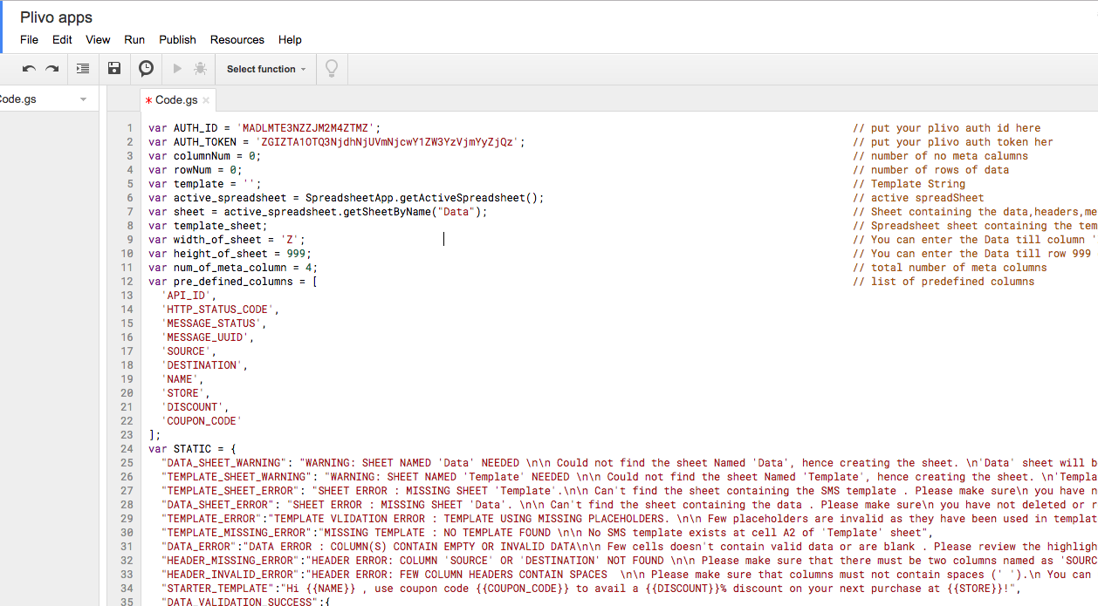
Task: Click the Undo icon in the toolbar
Action: tap(28, 68)
